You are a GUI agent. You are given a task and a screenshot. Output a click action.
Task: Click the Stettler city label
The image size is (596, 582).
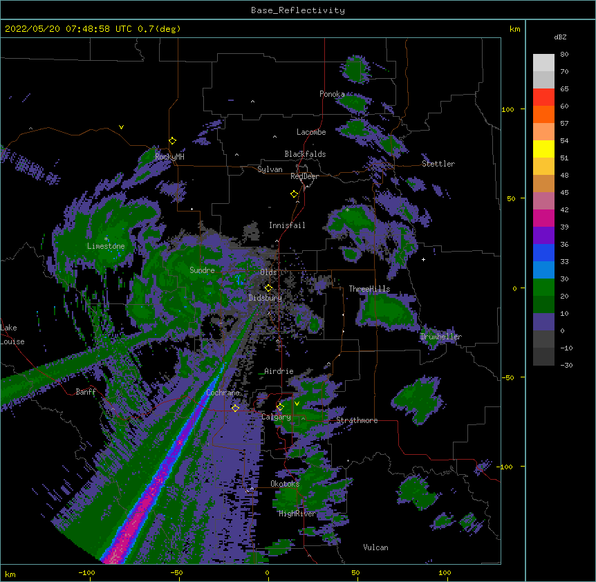pos(438,164)
